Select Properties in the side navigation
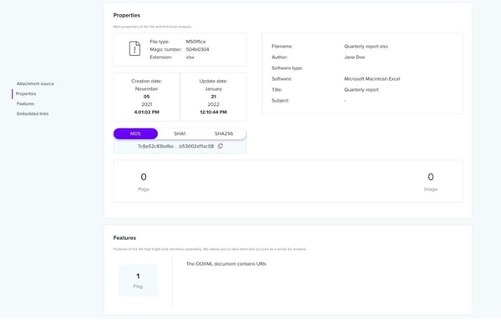The width and height of the screenshot is (501, 320). [x=26, y=93]
